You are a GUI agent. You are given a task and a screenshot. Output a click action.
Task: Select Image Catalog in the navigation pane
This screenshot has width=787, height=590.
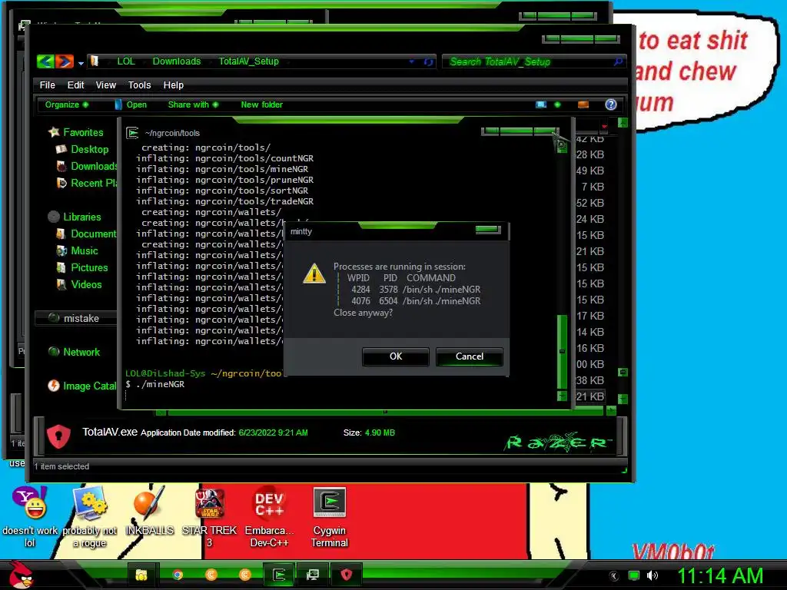click(82, 386)
